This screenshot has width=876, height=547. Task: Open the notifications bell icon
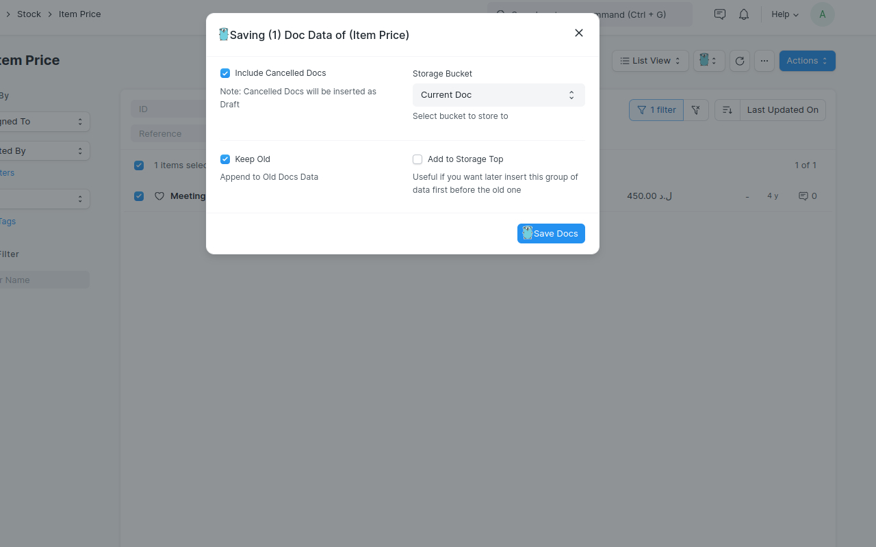744,14
